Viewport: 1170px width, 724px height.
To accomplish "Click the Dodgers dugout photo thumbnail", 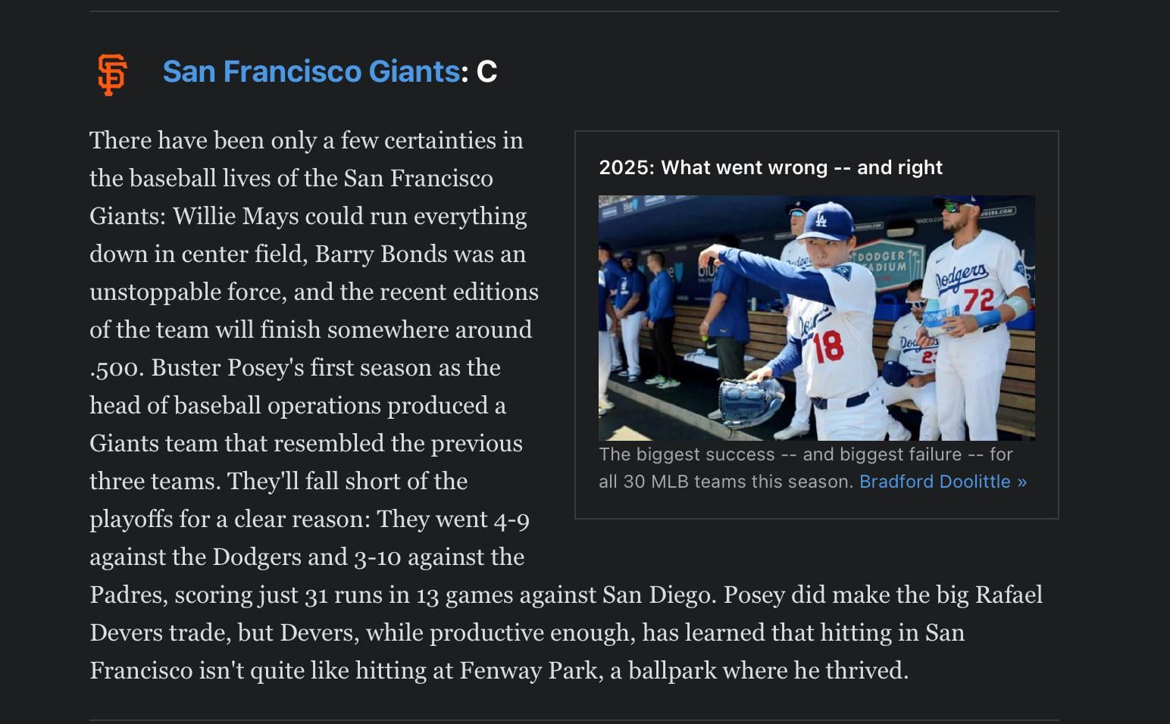I will tap(816, 318).
